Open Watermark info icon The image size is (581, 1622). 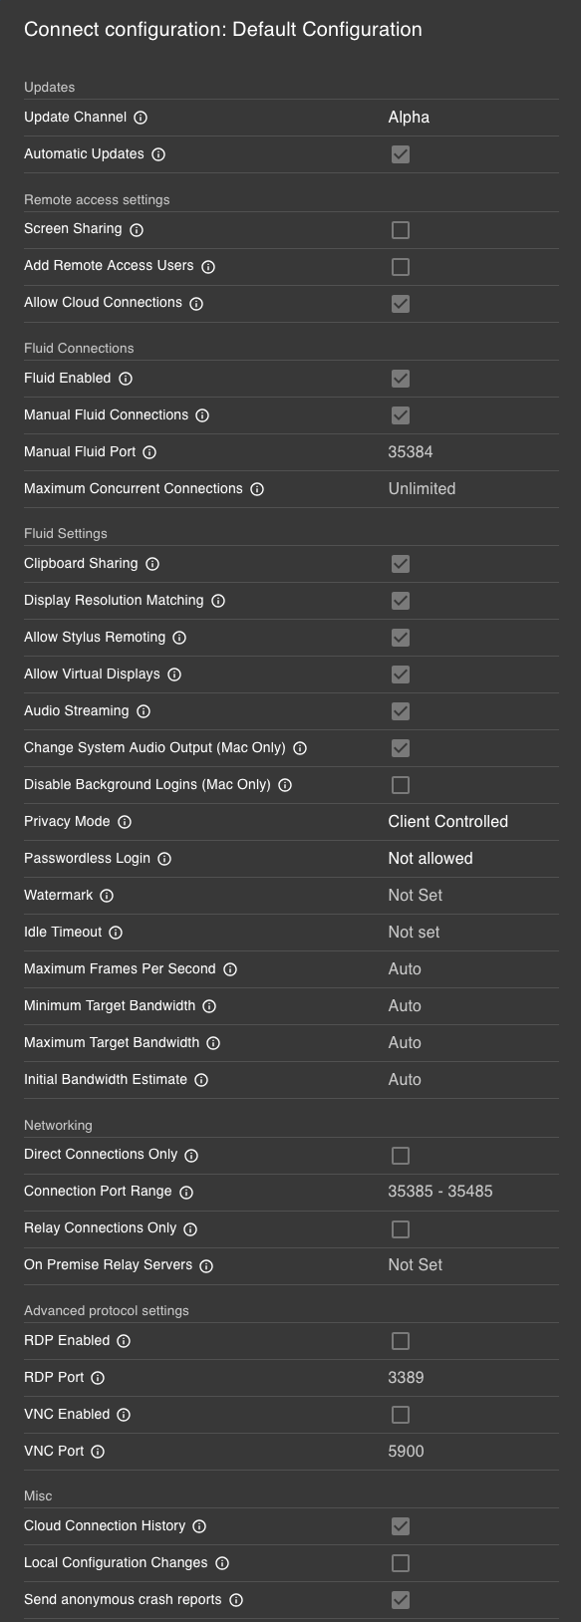point(107,896)
